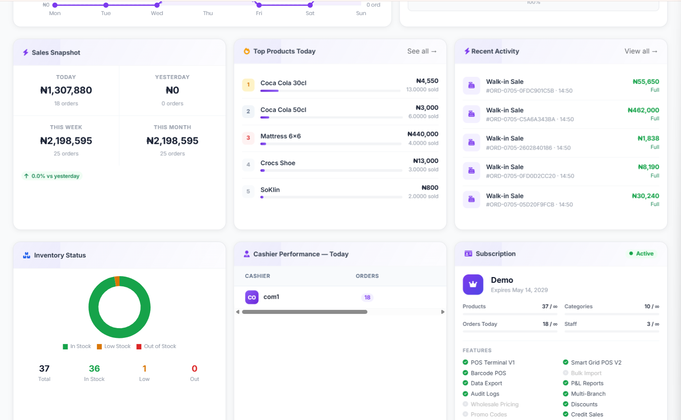This screenshot has width=681, height=420.
Task: Click the register icon for the ₦462,000 sale
Action: pyautogui.click(x=471, y=114)
